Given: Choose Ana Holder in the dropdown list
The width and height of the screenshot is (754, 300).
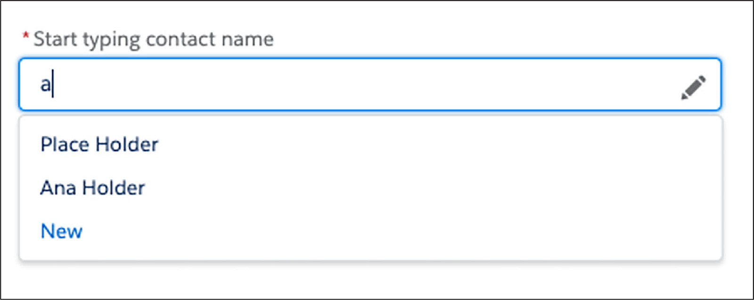Looking at the screenshot, I should point(93,188).
